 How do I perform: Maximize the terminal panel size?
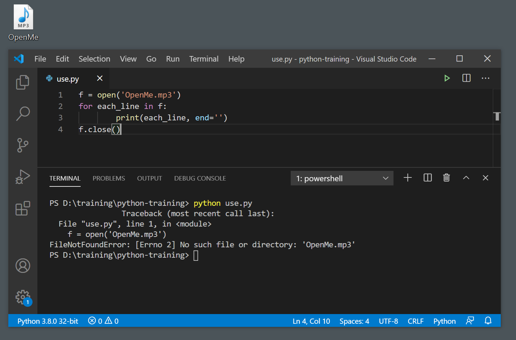466,178
